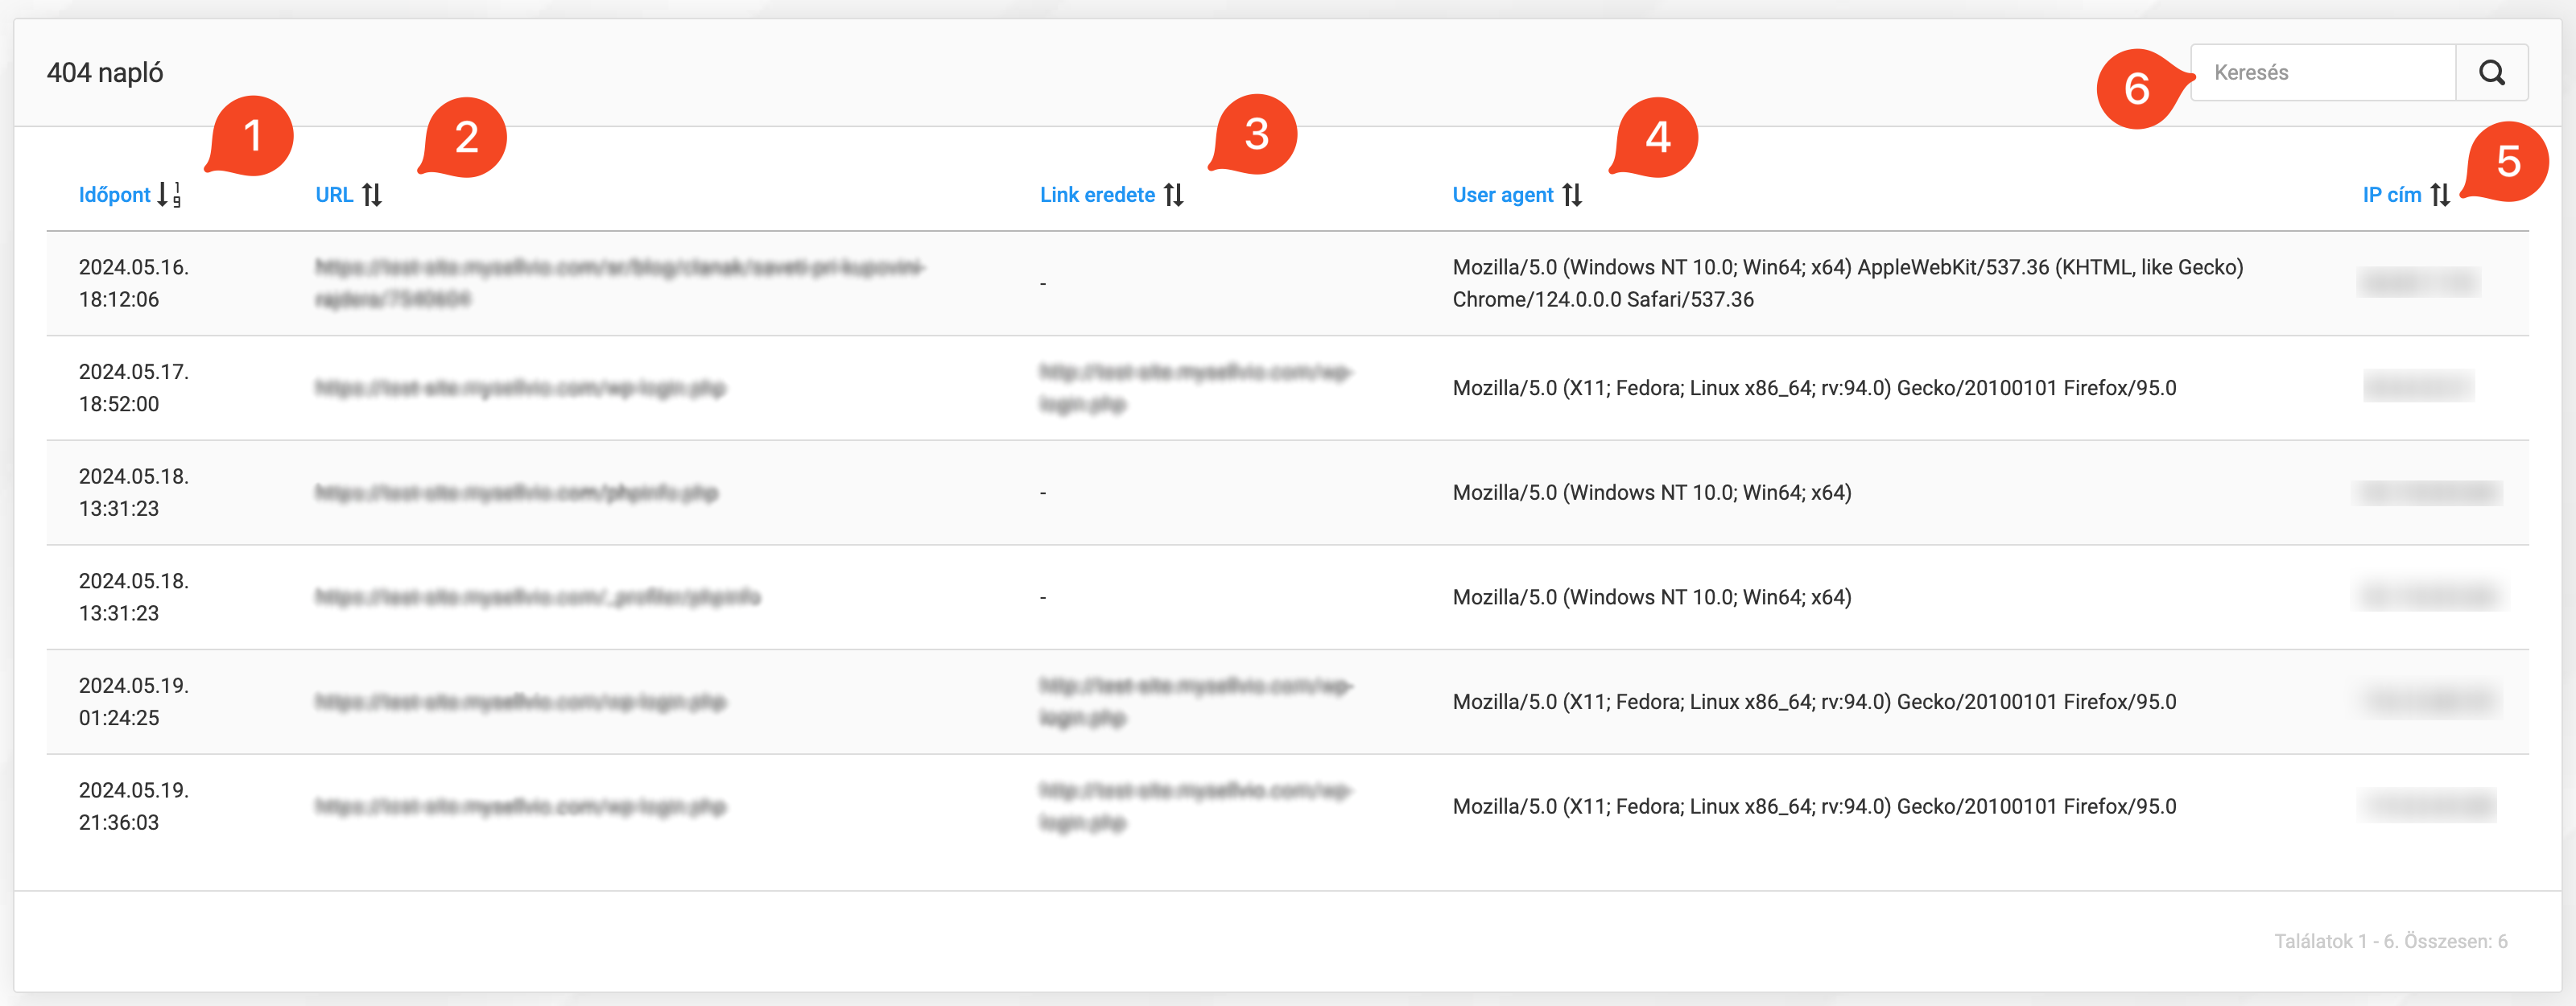The image size is (2576, 1006).
Task: Click the magnifying glass search button
Action: point(2491,72)
